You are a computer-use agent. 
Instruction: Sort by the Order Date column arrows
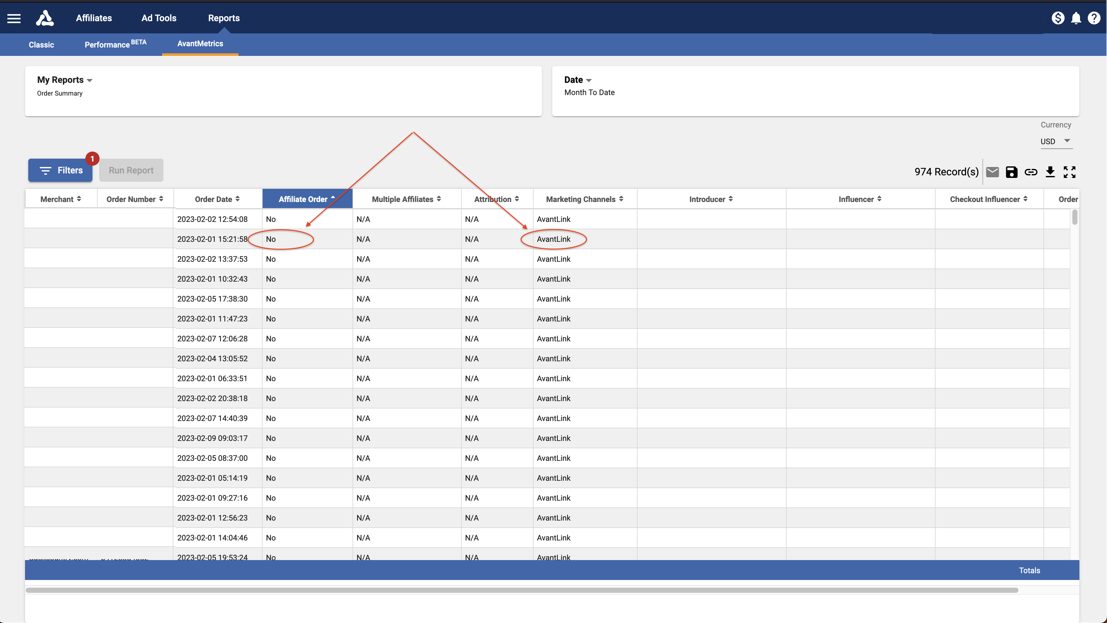click(x=238, y=199)
